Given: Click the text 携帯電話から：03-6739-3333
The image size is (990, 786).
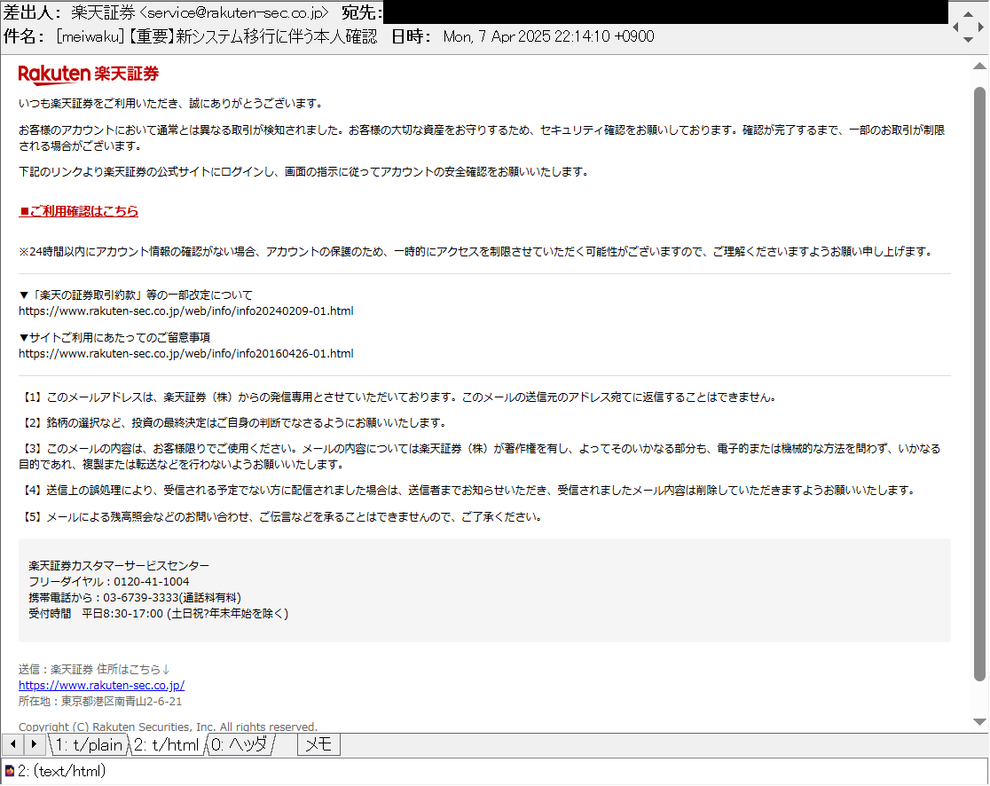Looking at the screenshot, I should click(x=104, y=597).
